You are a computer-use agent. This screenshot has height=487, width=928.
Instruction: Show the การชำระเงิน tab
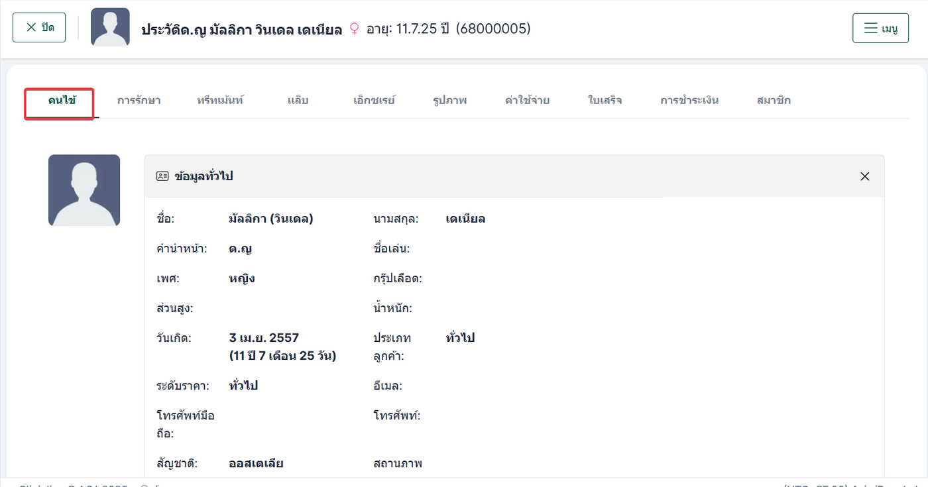[x=689, y=101]
